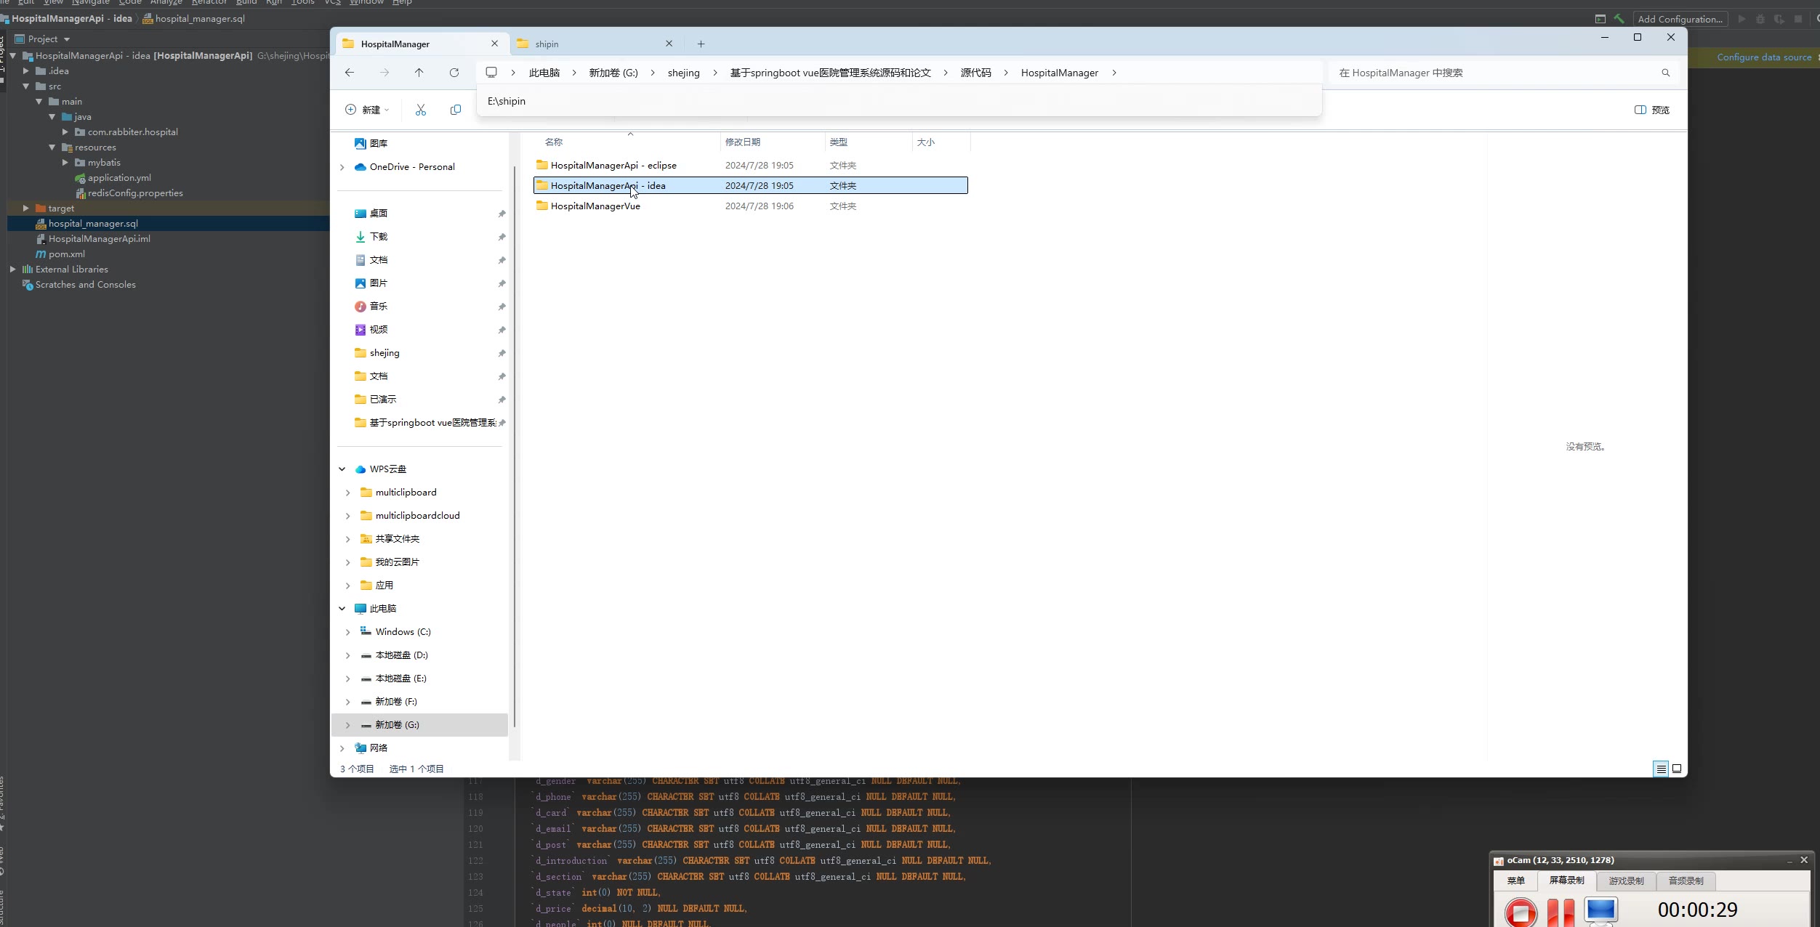Click the search magnifier icon in HospitalManager search
The height and width of the screenshot is (927, 1820).
[1666, 73]
